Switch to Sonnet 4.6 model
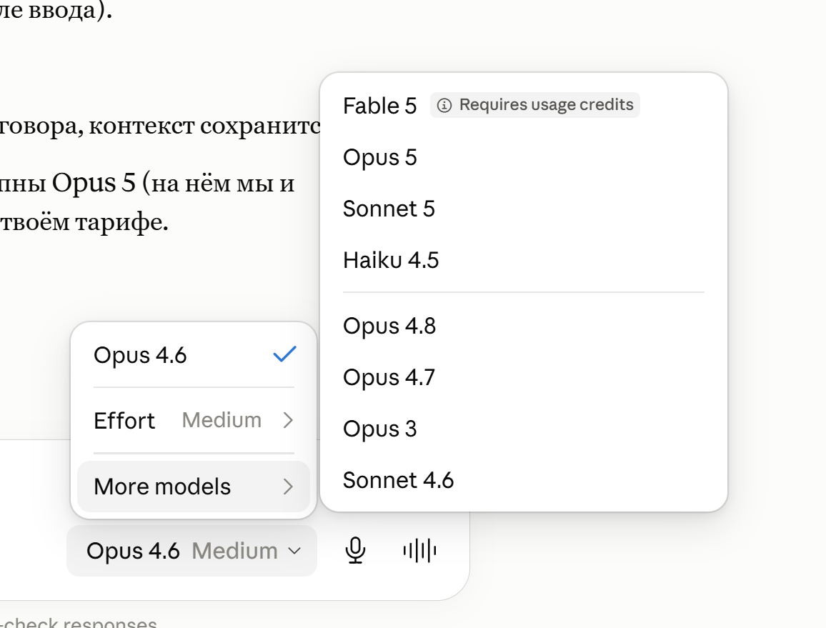The height and width of the screenshot is (628, 826). click(x=524, y=481)
